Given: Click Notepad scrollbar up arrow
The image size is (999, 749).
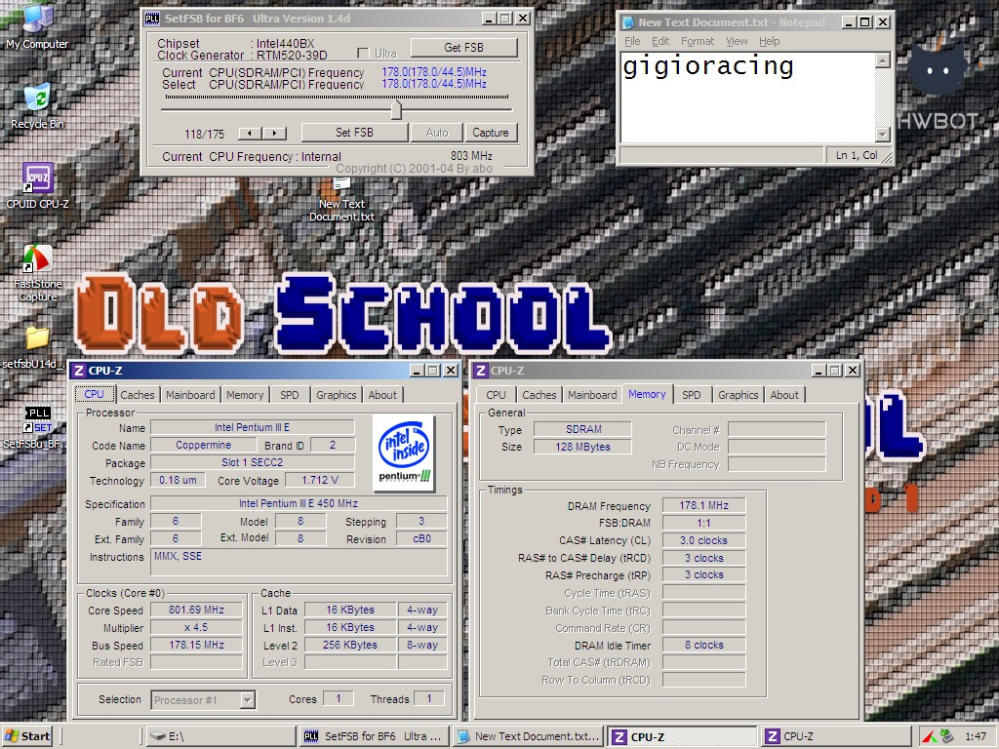Looking at the screenshot, I should click(882, 60).
